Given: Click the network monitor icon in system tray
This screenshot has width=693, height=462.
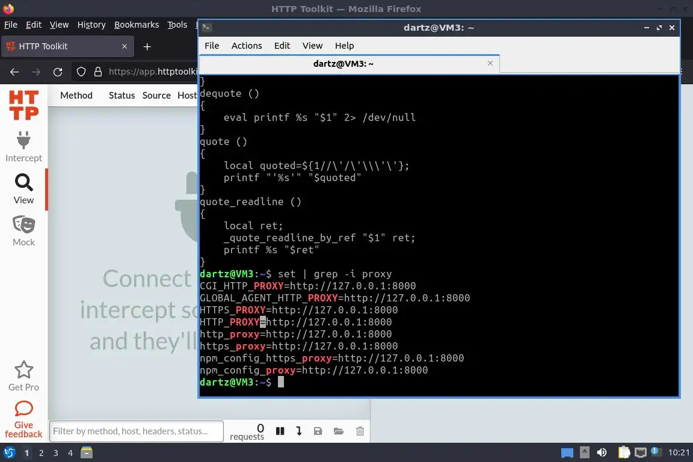Looking at the screenshot, I should click(641, 452).
